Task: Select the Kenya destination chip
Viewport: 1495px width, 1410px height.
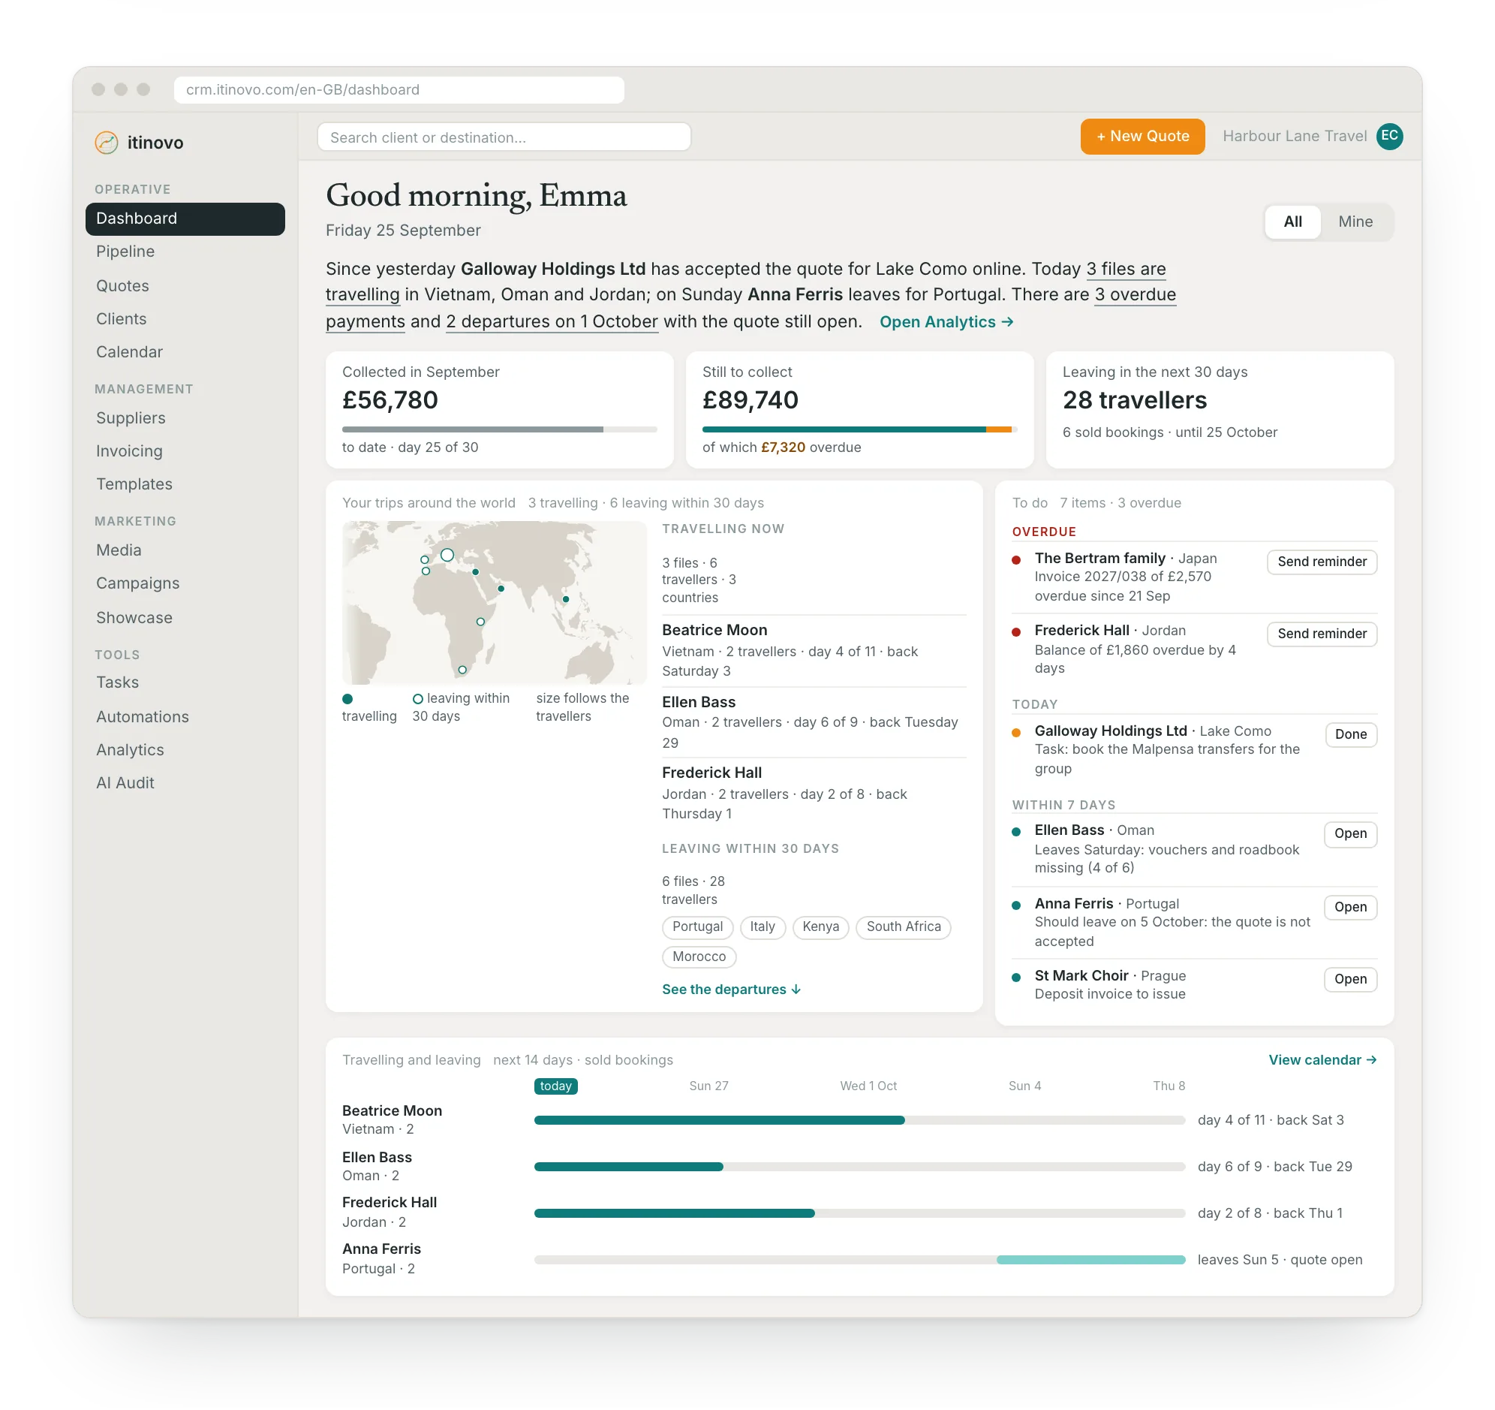Action: (820, 928)
